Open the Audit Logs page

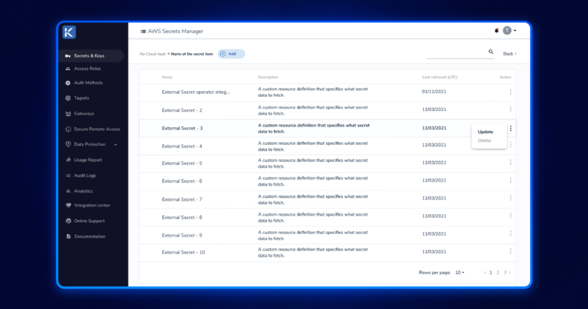(85, 176)
